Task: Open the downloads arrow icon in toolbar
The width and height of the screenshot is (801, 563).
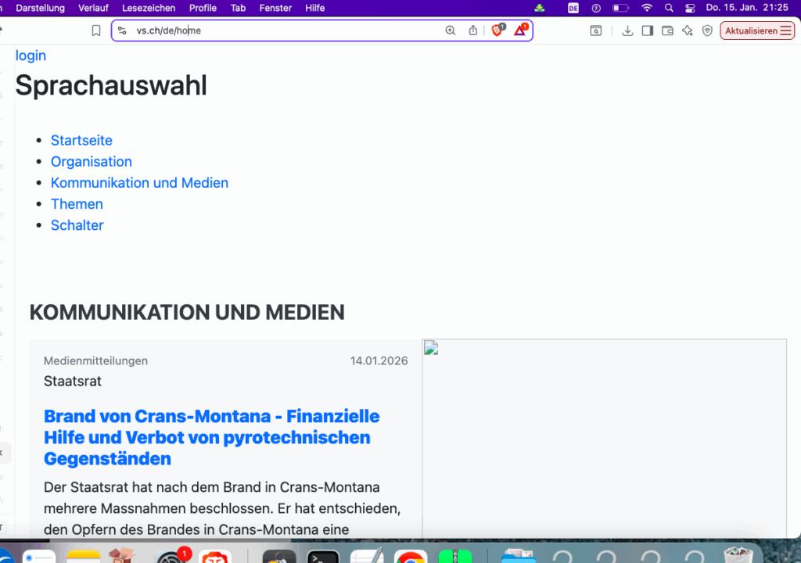Action: tap(627, 30)
